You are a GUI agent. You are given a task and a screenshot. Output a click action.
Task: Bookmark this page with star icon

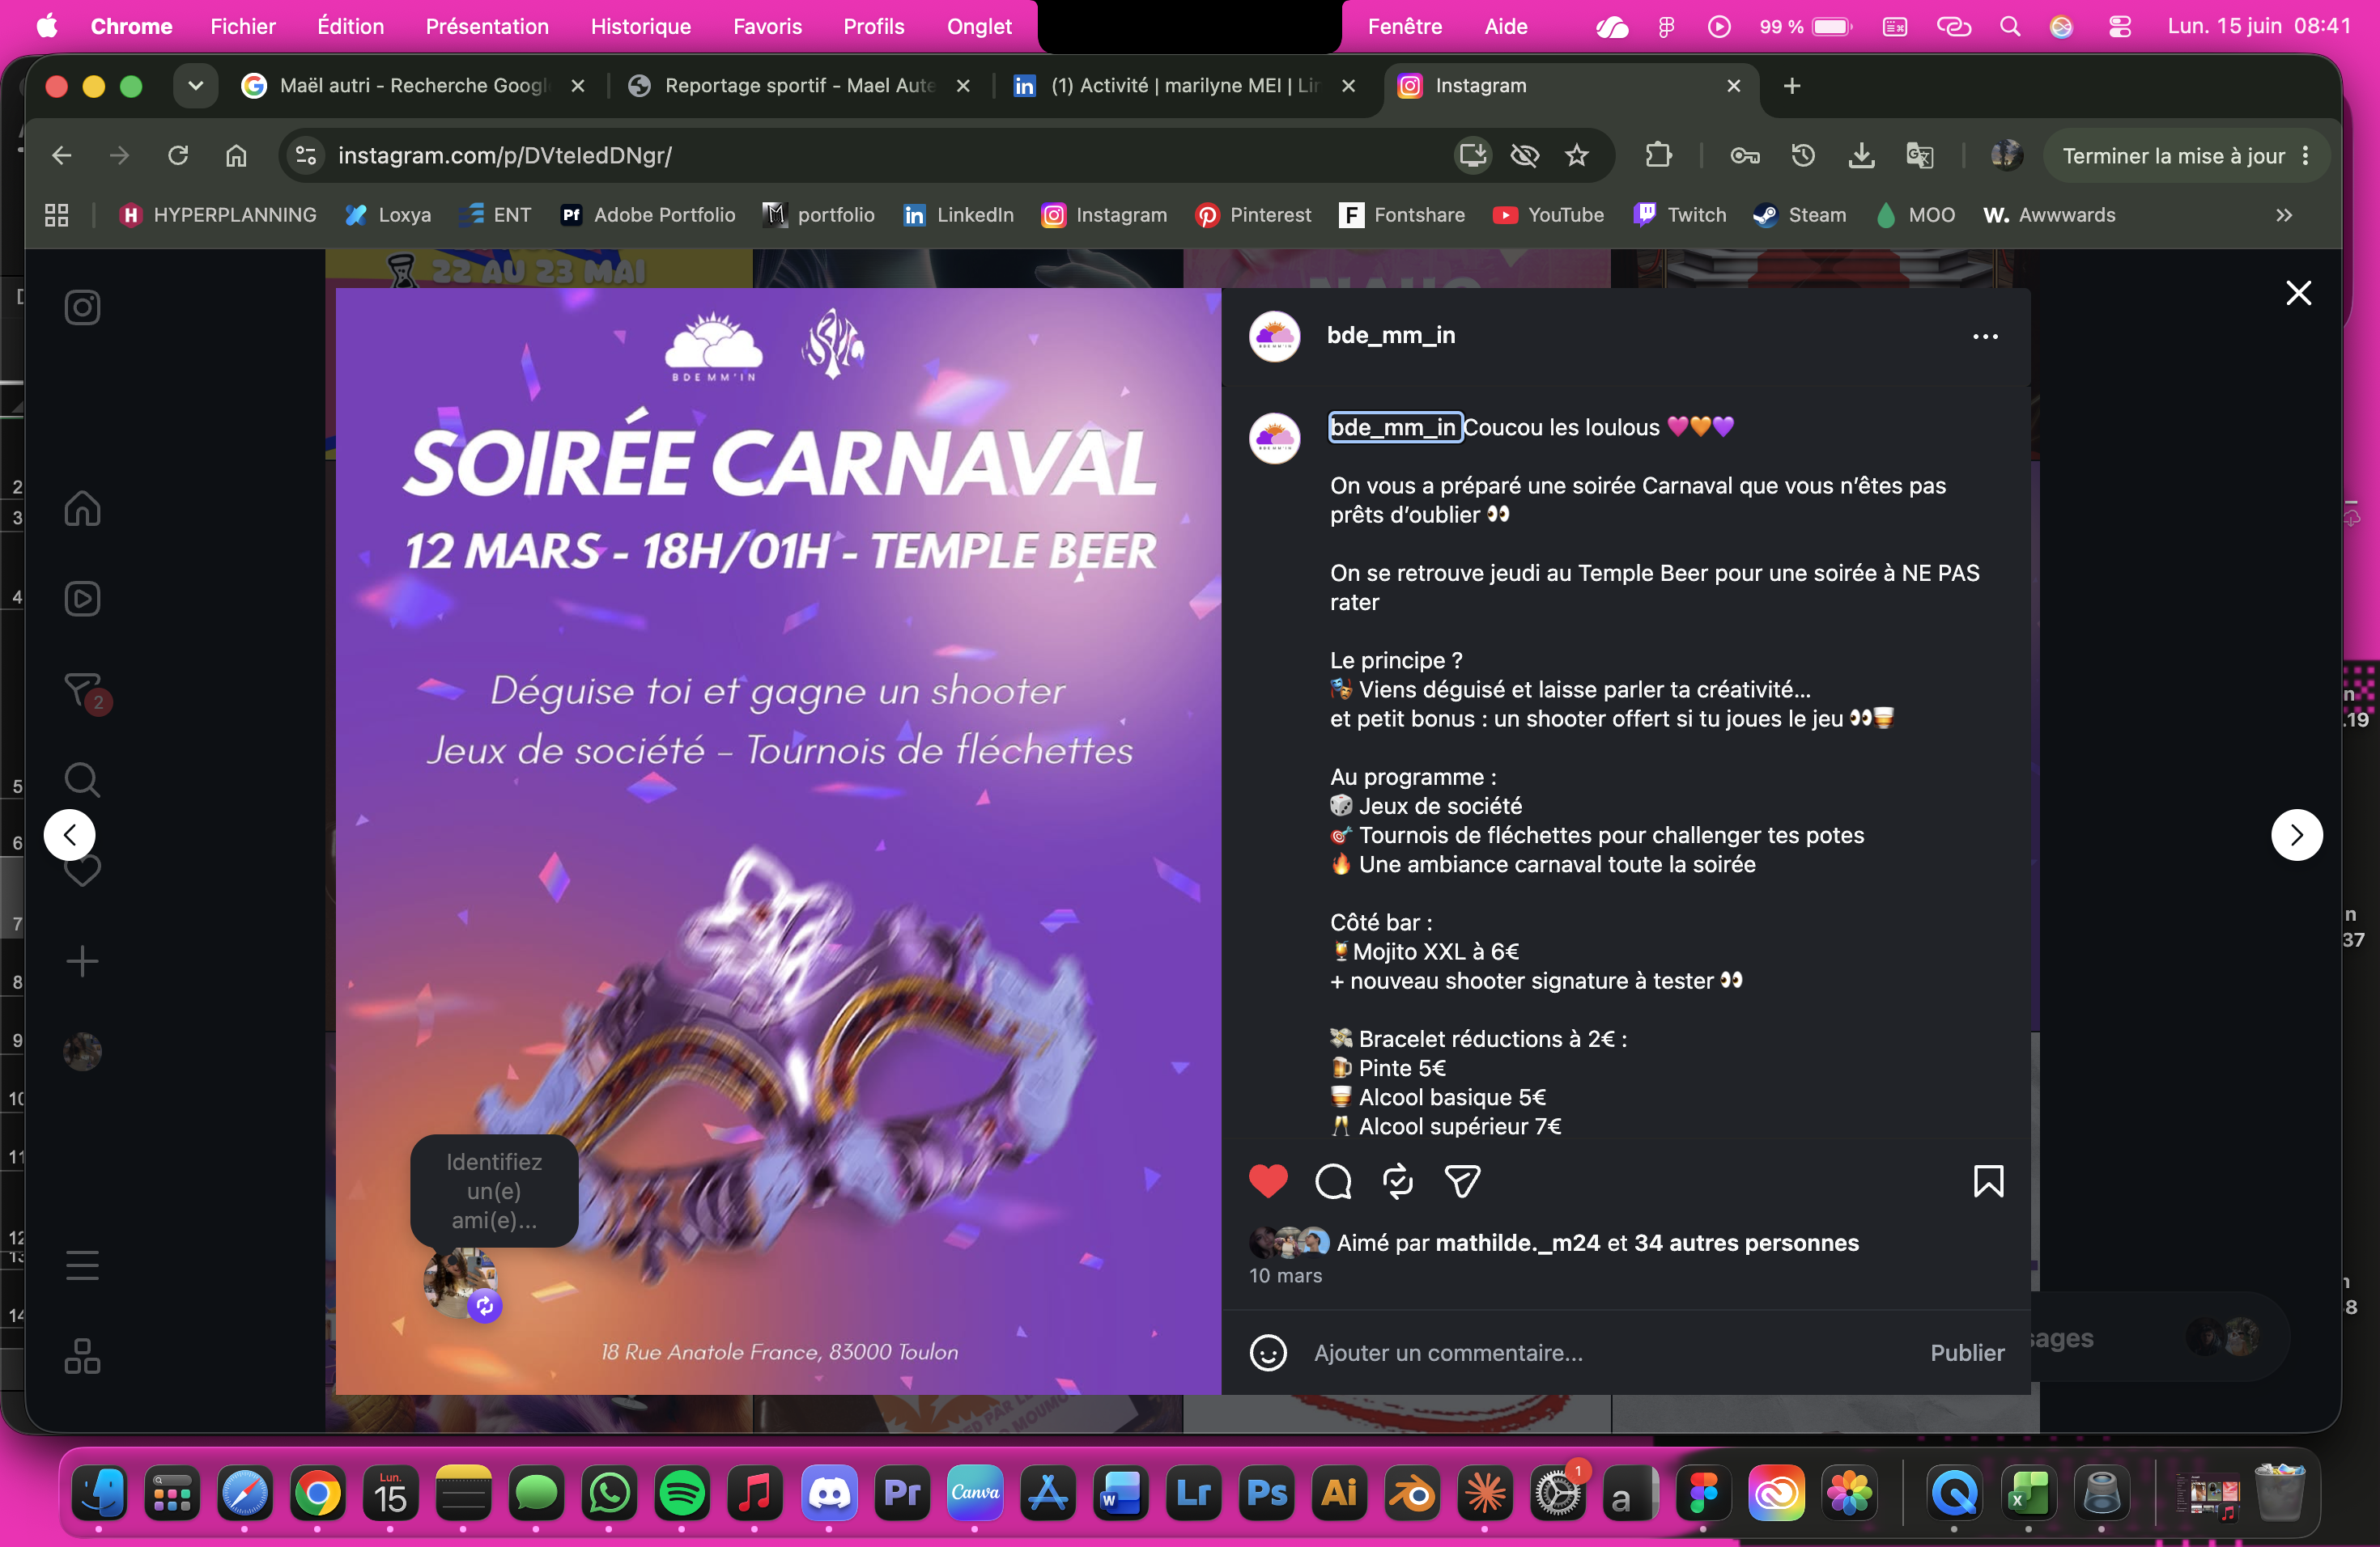[1576, 155]
